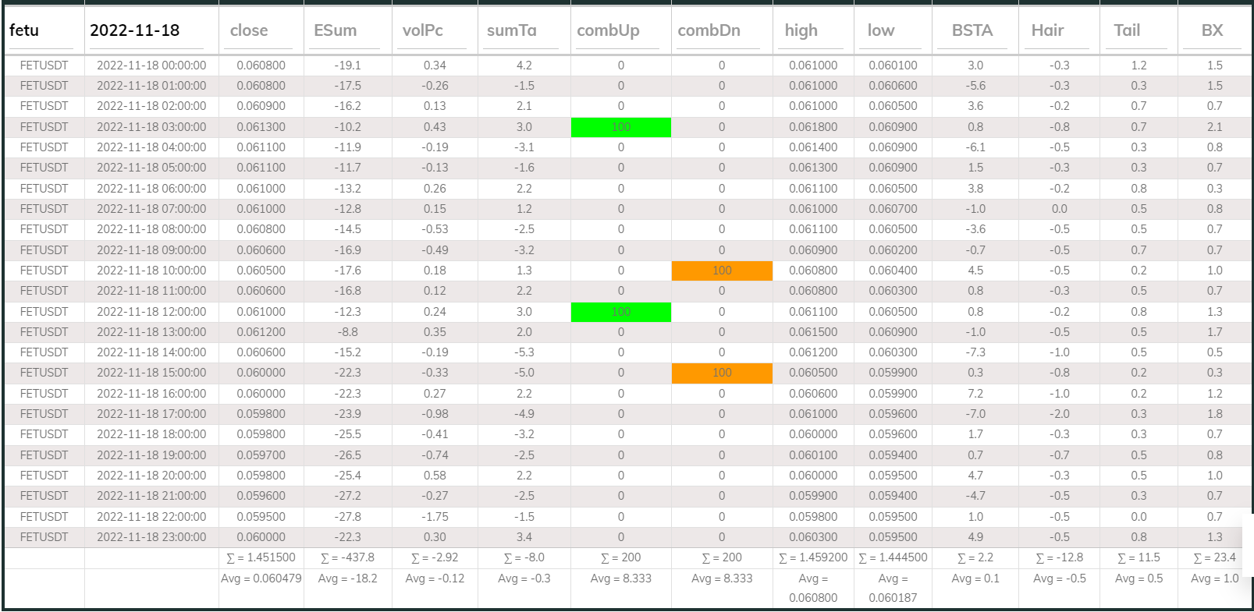Click close value 0.061200
1254x612 pixels.
coord(261,332)
